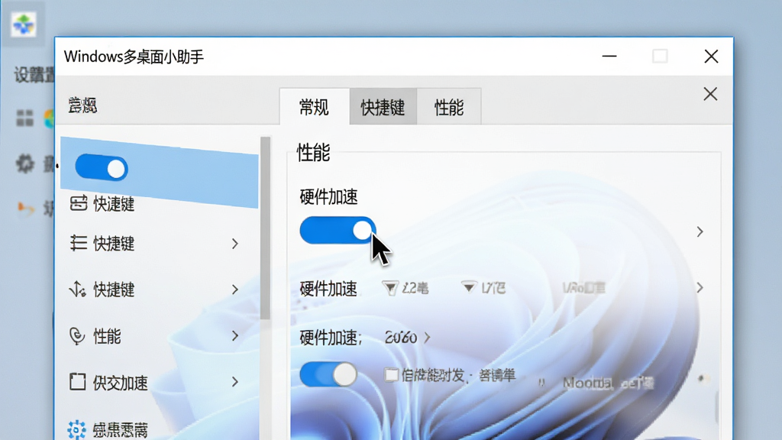
Task: Expand the chevron at the right of the 硬件加速 toggle row
Action: tap(700, 231)
